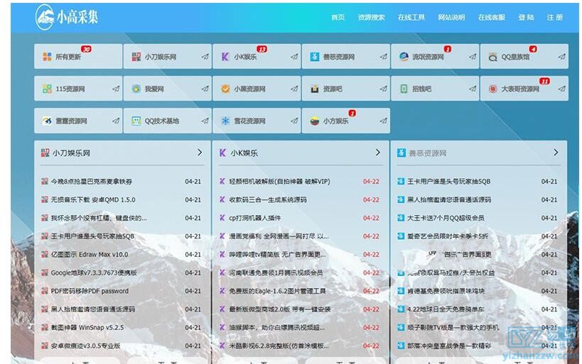Click the paper plane icon on 大表哥资源网 card
Image resolution: width=582 pixels, height=364 pixels.
point(562,89)
